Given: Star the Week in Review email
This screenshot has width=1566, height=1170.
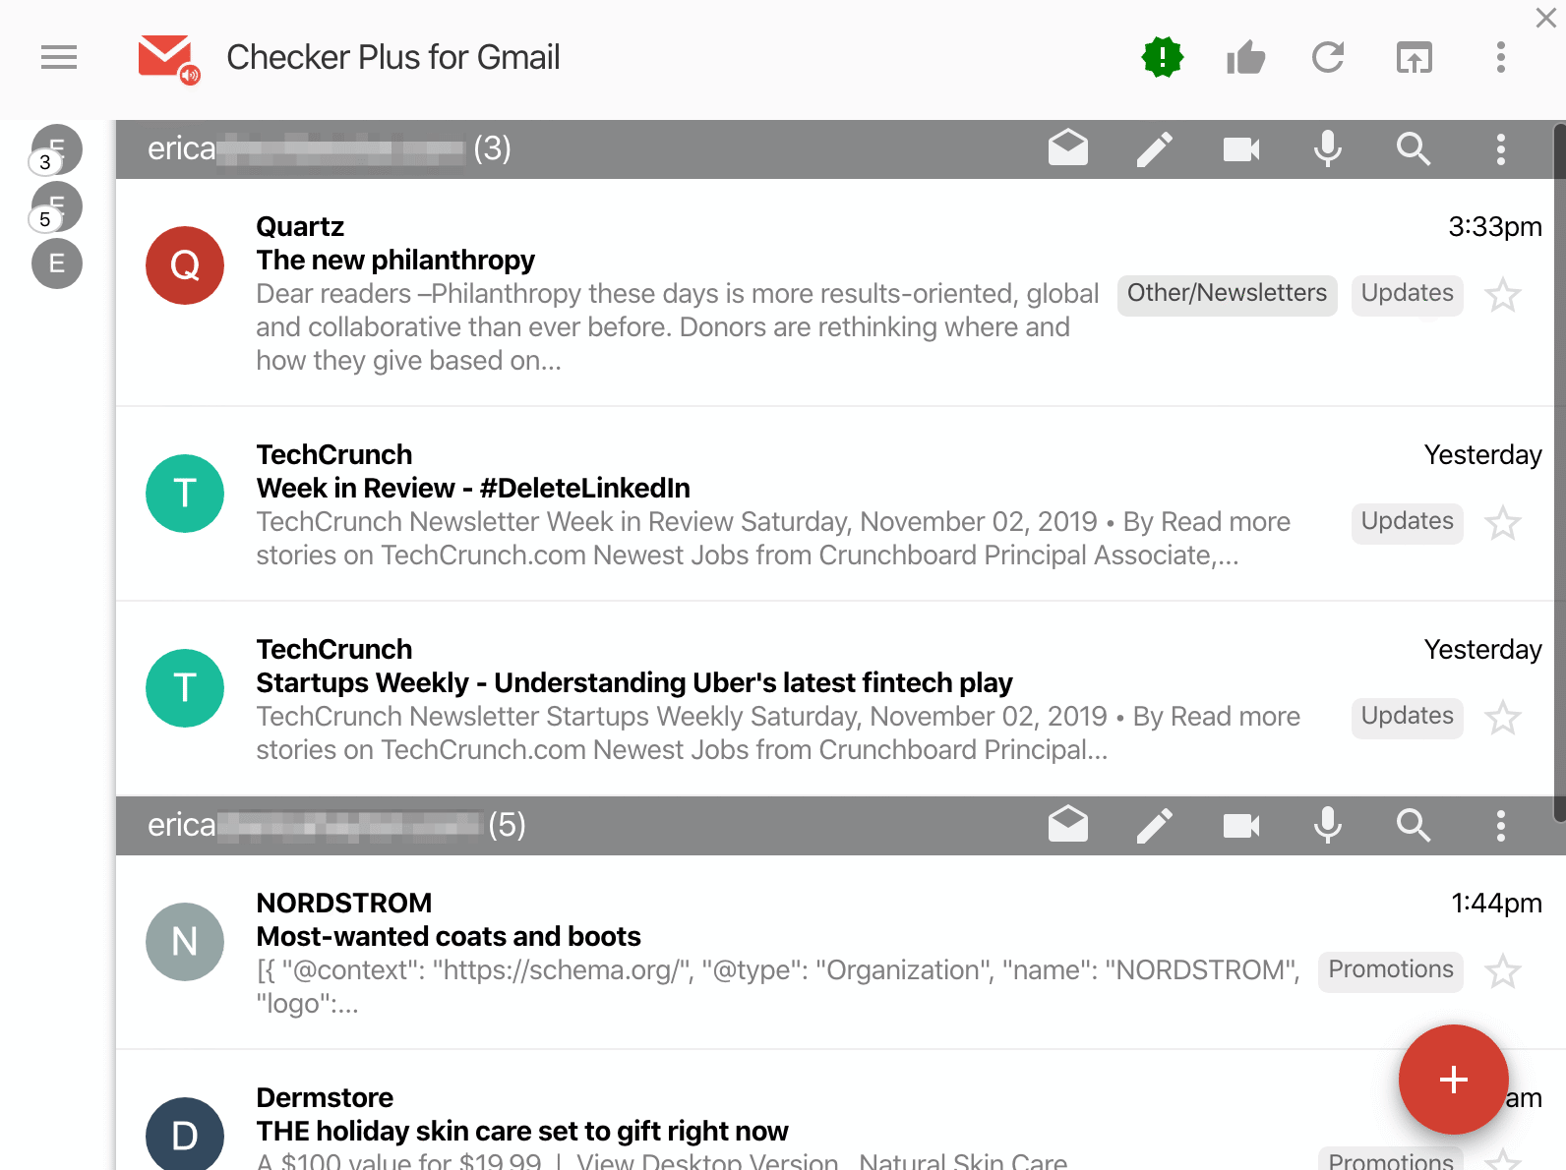Looking at the screenshot, I should coord(1503,523).
